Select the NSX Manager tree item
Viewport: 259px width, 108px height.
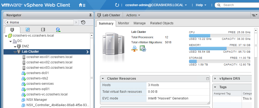click(x=37, y=100)
